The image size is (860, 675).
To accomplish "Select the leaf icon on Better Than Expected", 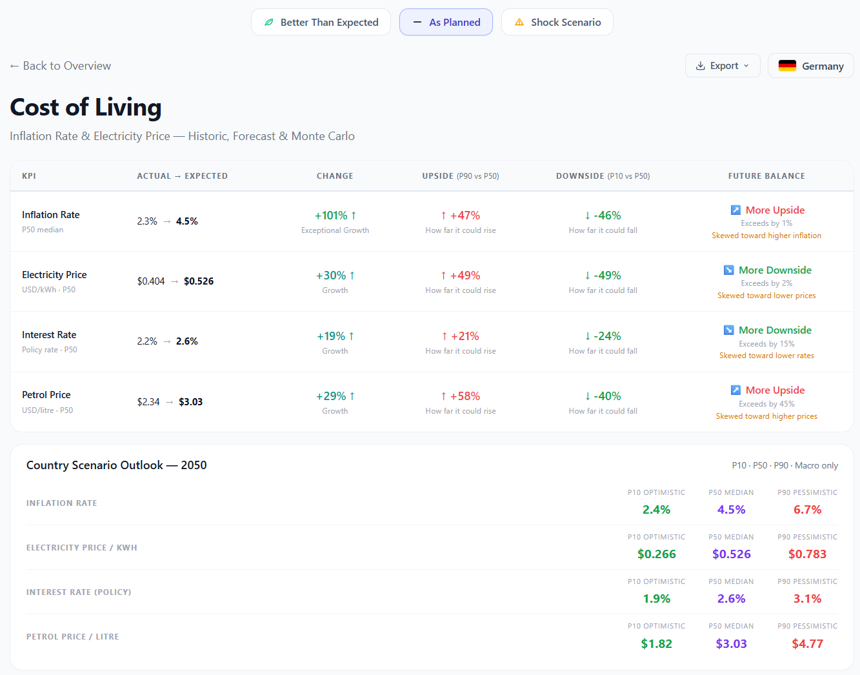I will [x=269, y=22].
